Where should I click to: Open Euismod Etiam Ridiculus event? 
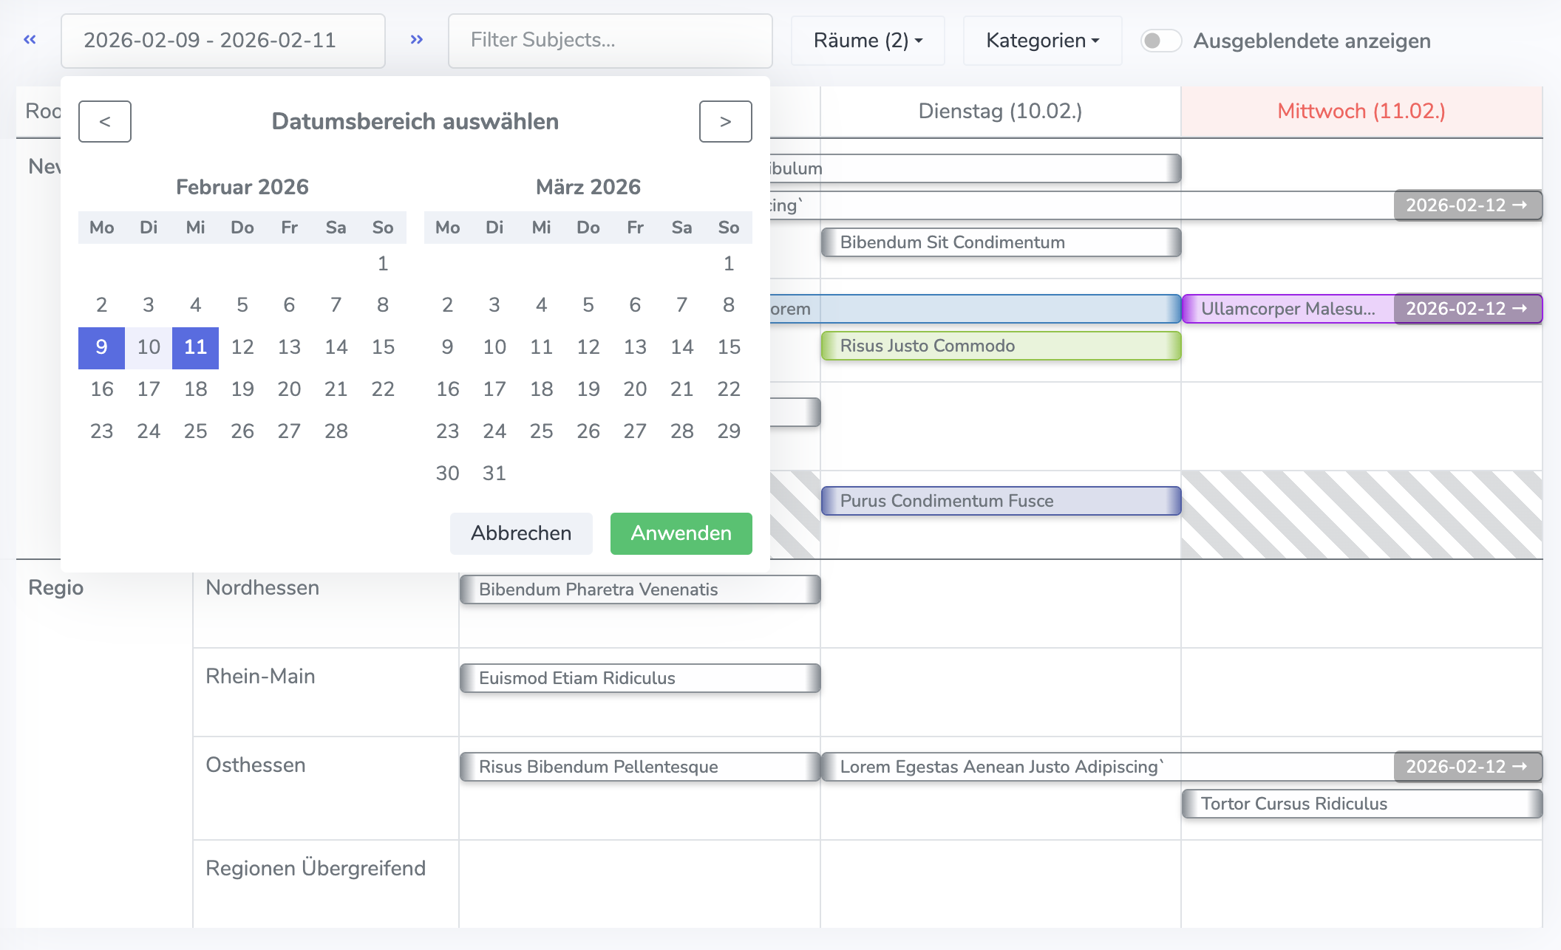point(640,678)
